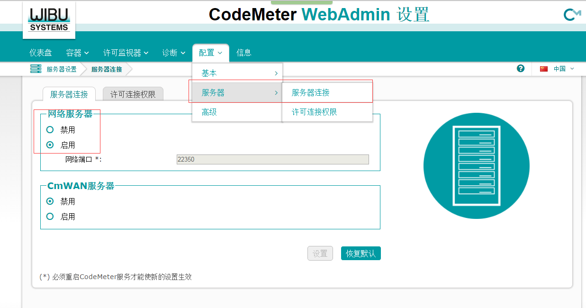Select 启用 under 网络服务器
The image size is (586, 308).
click(x=50, y=145)
